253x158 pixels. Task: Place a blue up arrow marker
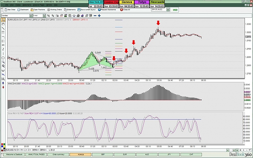click(x=3, y=83)
